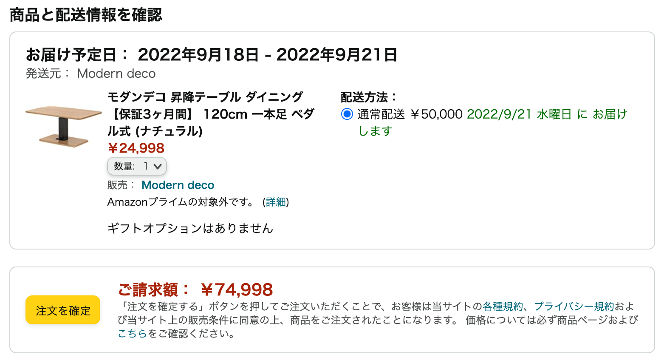Click the 商品と配送情報を確認 page heading

(x=86, y=15)
